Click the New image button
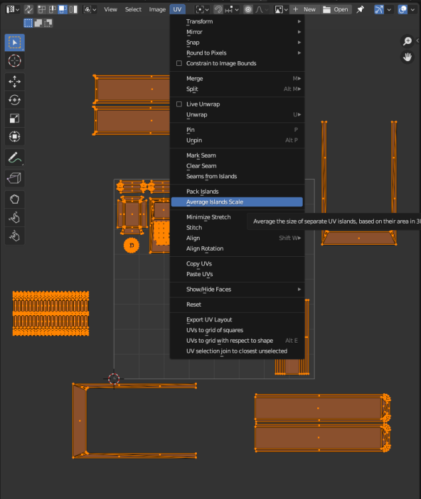 point(305,9)
